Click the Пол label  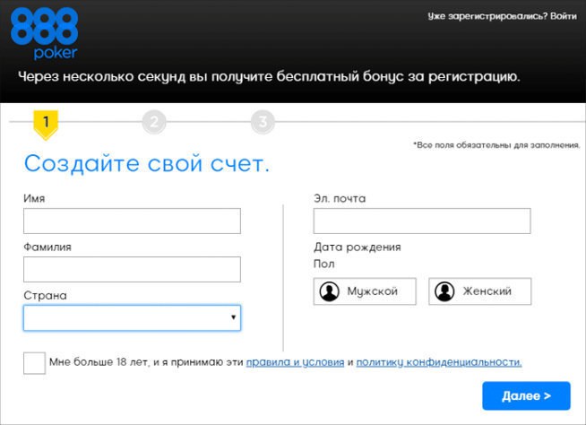[324, 264]
